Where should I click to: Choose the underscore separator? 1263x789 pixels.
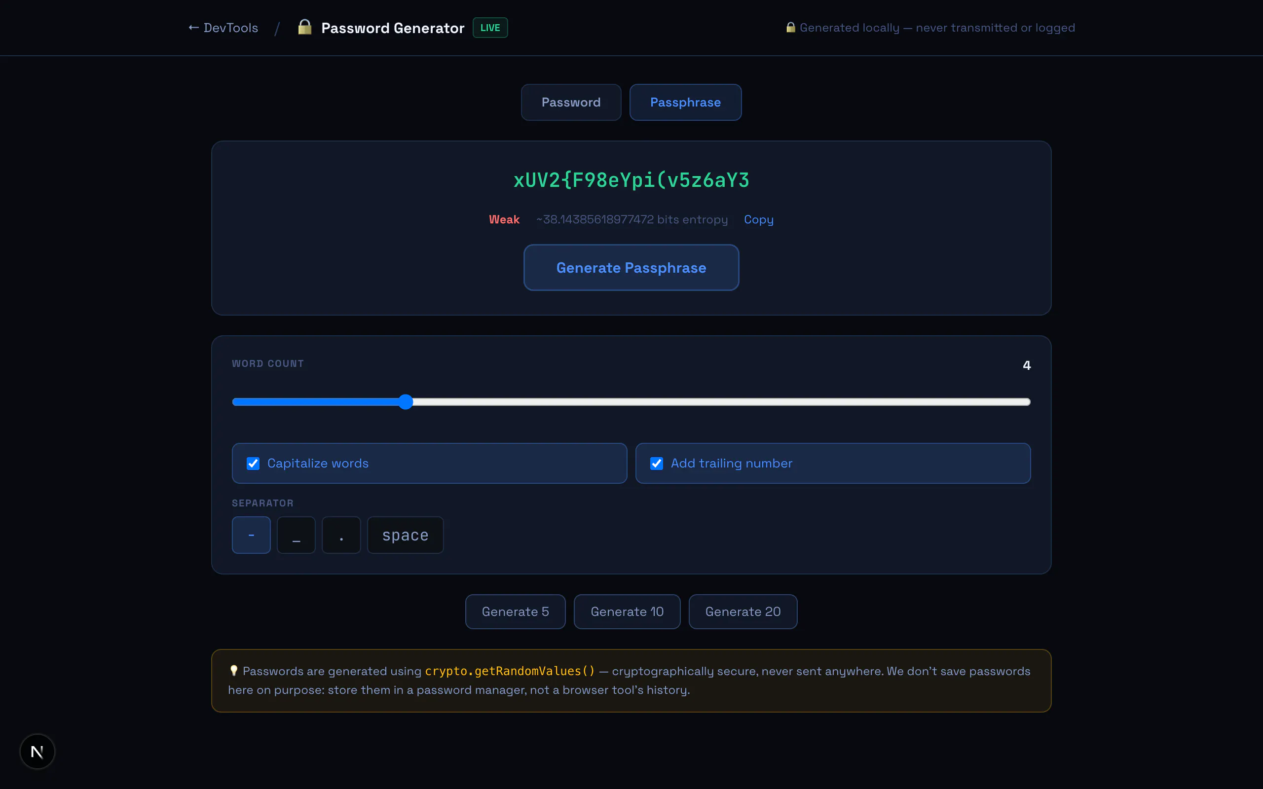point(296,535)
